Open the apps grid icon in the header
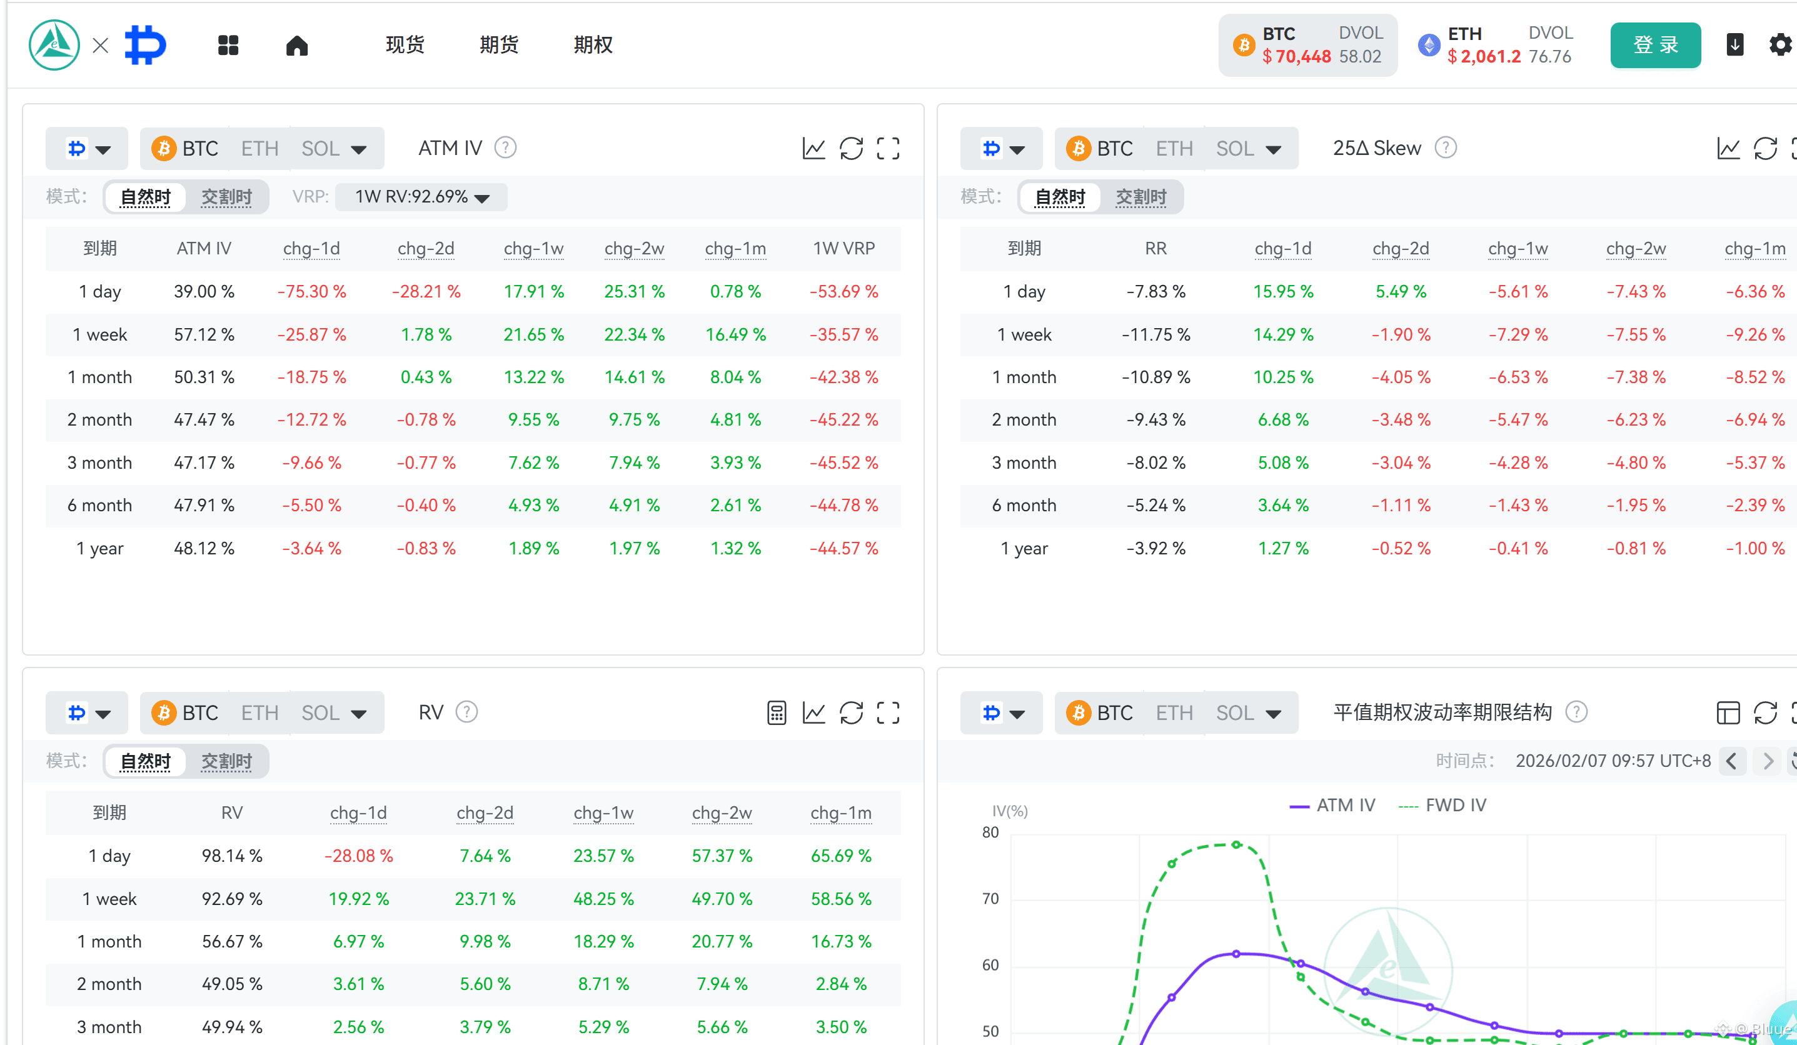The width and height of the screenshot is (1797, 1045). point(228,45)
